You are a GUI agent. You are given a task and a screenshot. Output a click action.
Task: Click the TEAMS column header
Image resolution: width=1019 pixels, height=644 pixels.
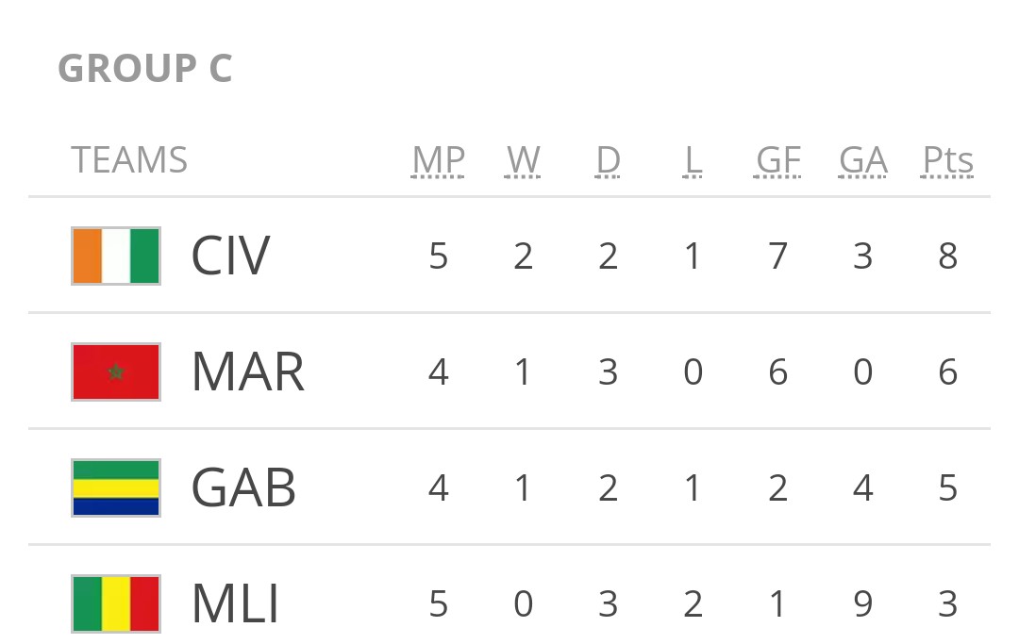129,161
